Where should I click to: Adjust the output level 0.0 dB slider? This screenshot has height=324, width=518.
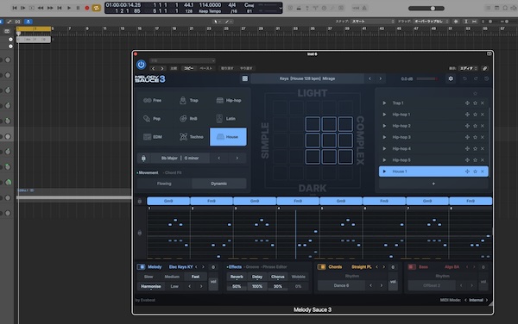click(427, 78)
